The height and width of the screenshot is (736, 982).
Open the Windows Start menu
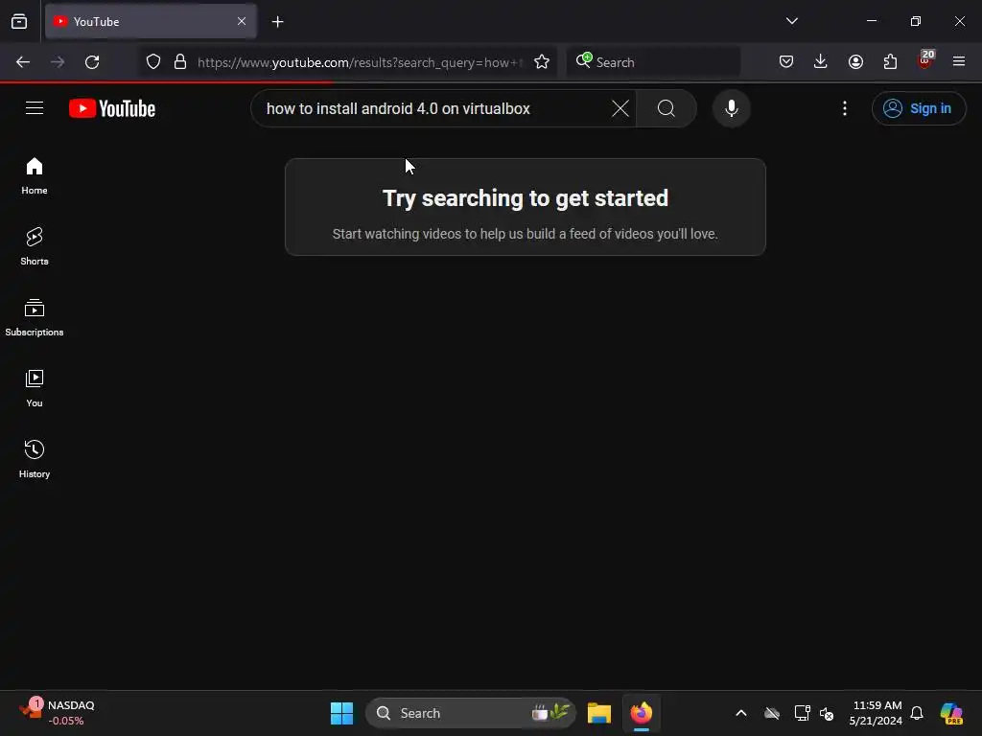(x=342, y=713)
